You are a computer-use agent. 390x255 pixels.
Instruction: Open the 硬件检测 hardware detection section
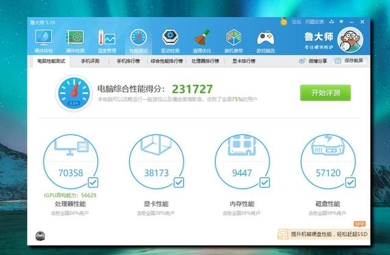coord(75,41)
